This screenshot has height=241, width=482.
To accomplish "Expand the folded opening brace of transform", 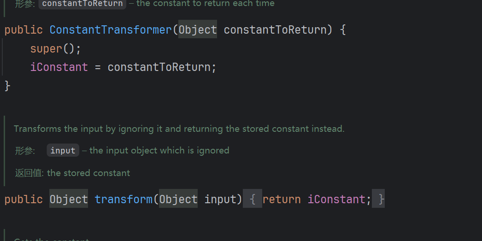I will 253,200.
